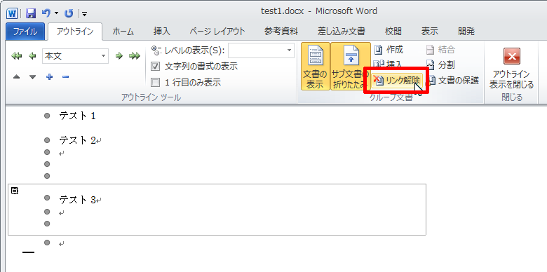
Task: Click the 作成 subdocument button
Action: [389, 50]
